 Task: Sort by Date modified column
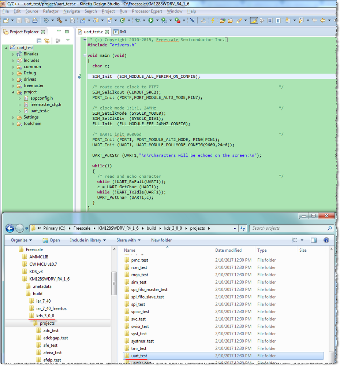point(228,250)
